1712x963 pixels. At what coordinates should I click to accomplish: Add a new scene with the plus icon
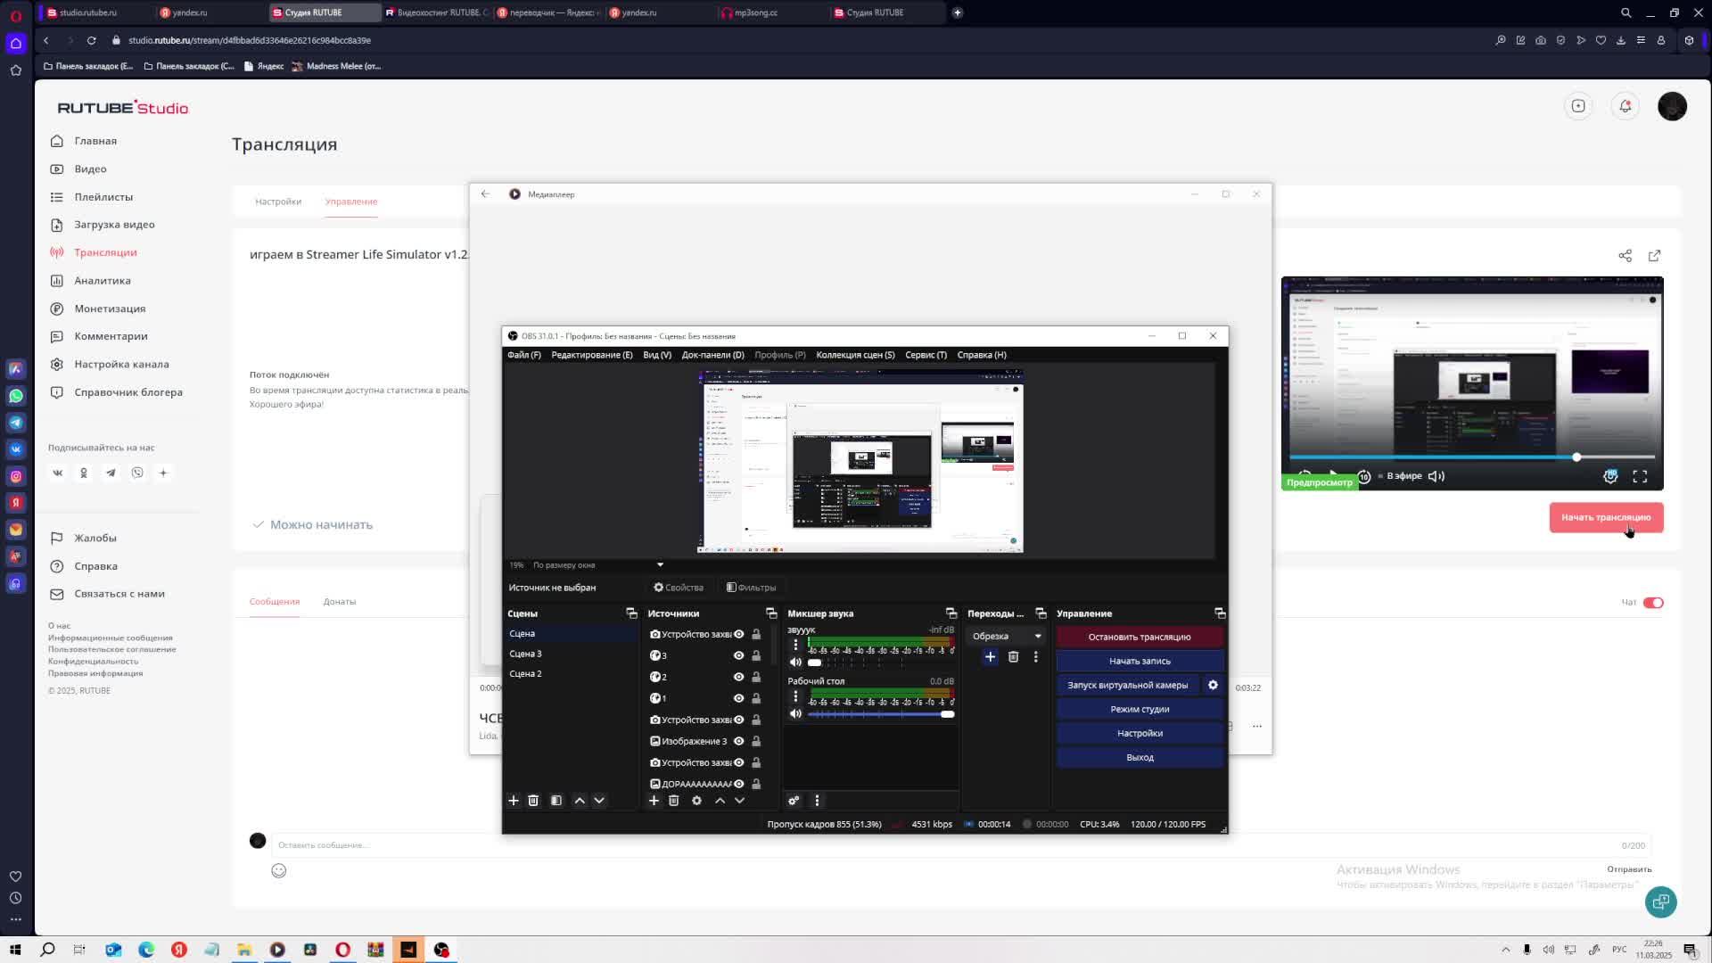pos(514,801)
